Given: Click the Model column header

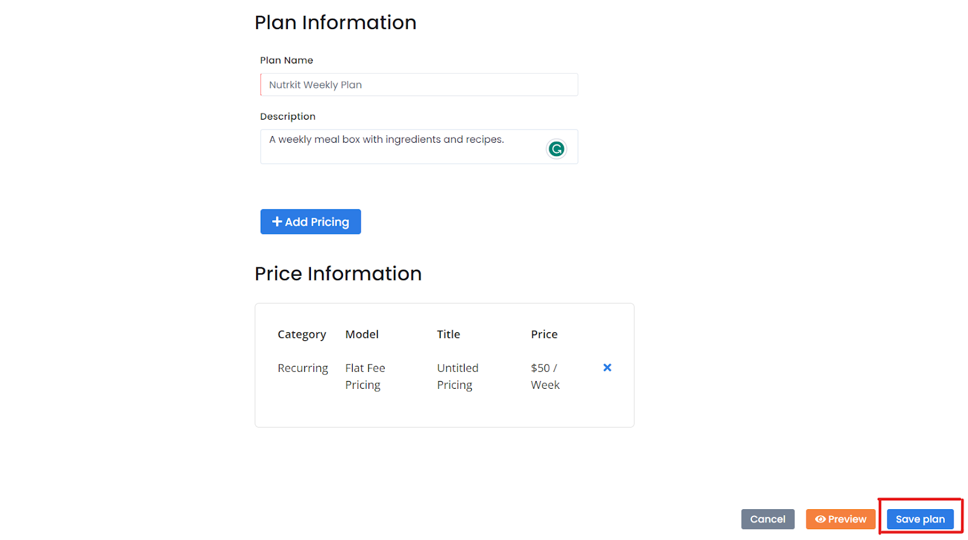Looking at the screenshot, I should click(x=362, y=334).
